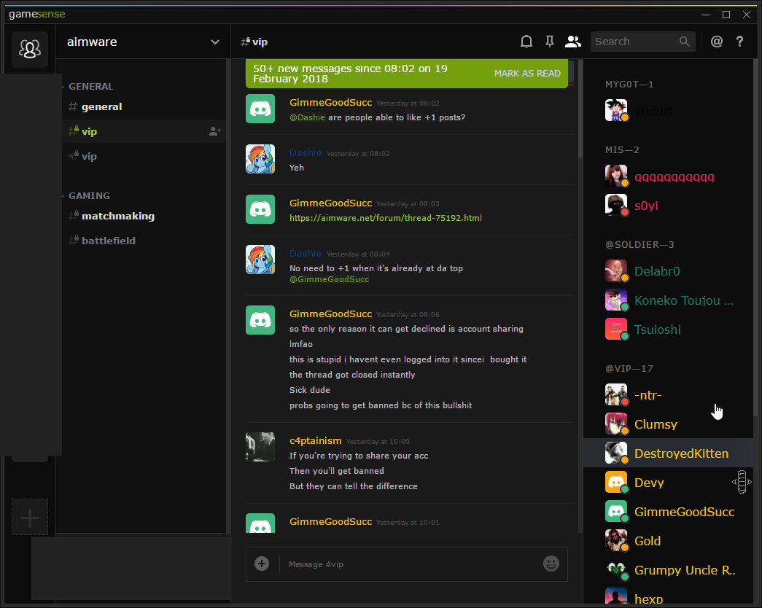Toggle the member list icon
Image resolution: width=762 pixels, height=608 pixels.
point(573,42)
